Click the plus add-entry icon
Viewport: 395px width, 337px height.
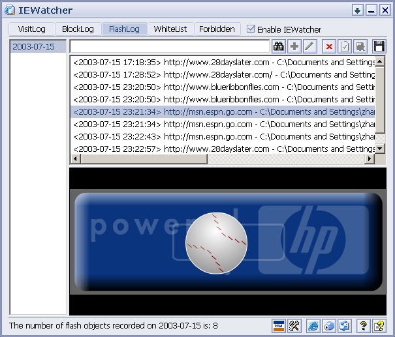tap(294, 46)
